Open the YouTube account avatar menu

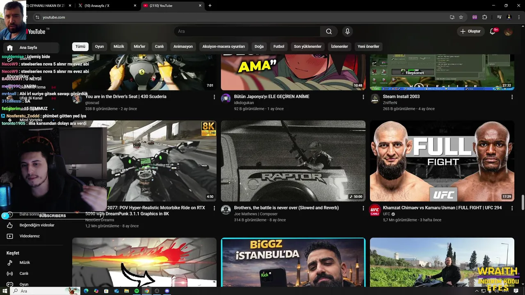point(508,32)
